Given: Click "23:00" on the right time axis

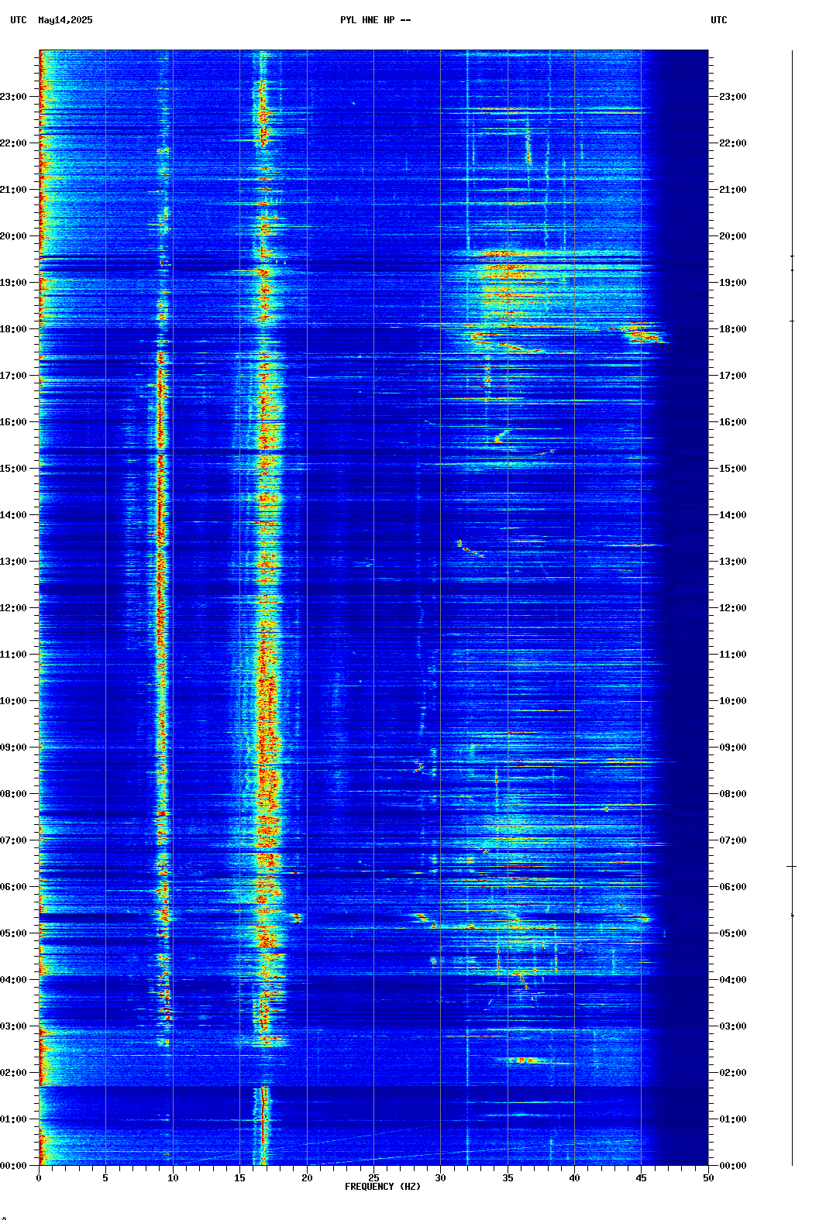Looking at the screenshot, I should (x=733, y=97).
